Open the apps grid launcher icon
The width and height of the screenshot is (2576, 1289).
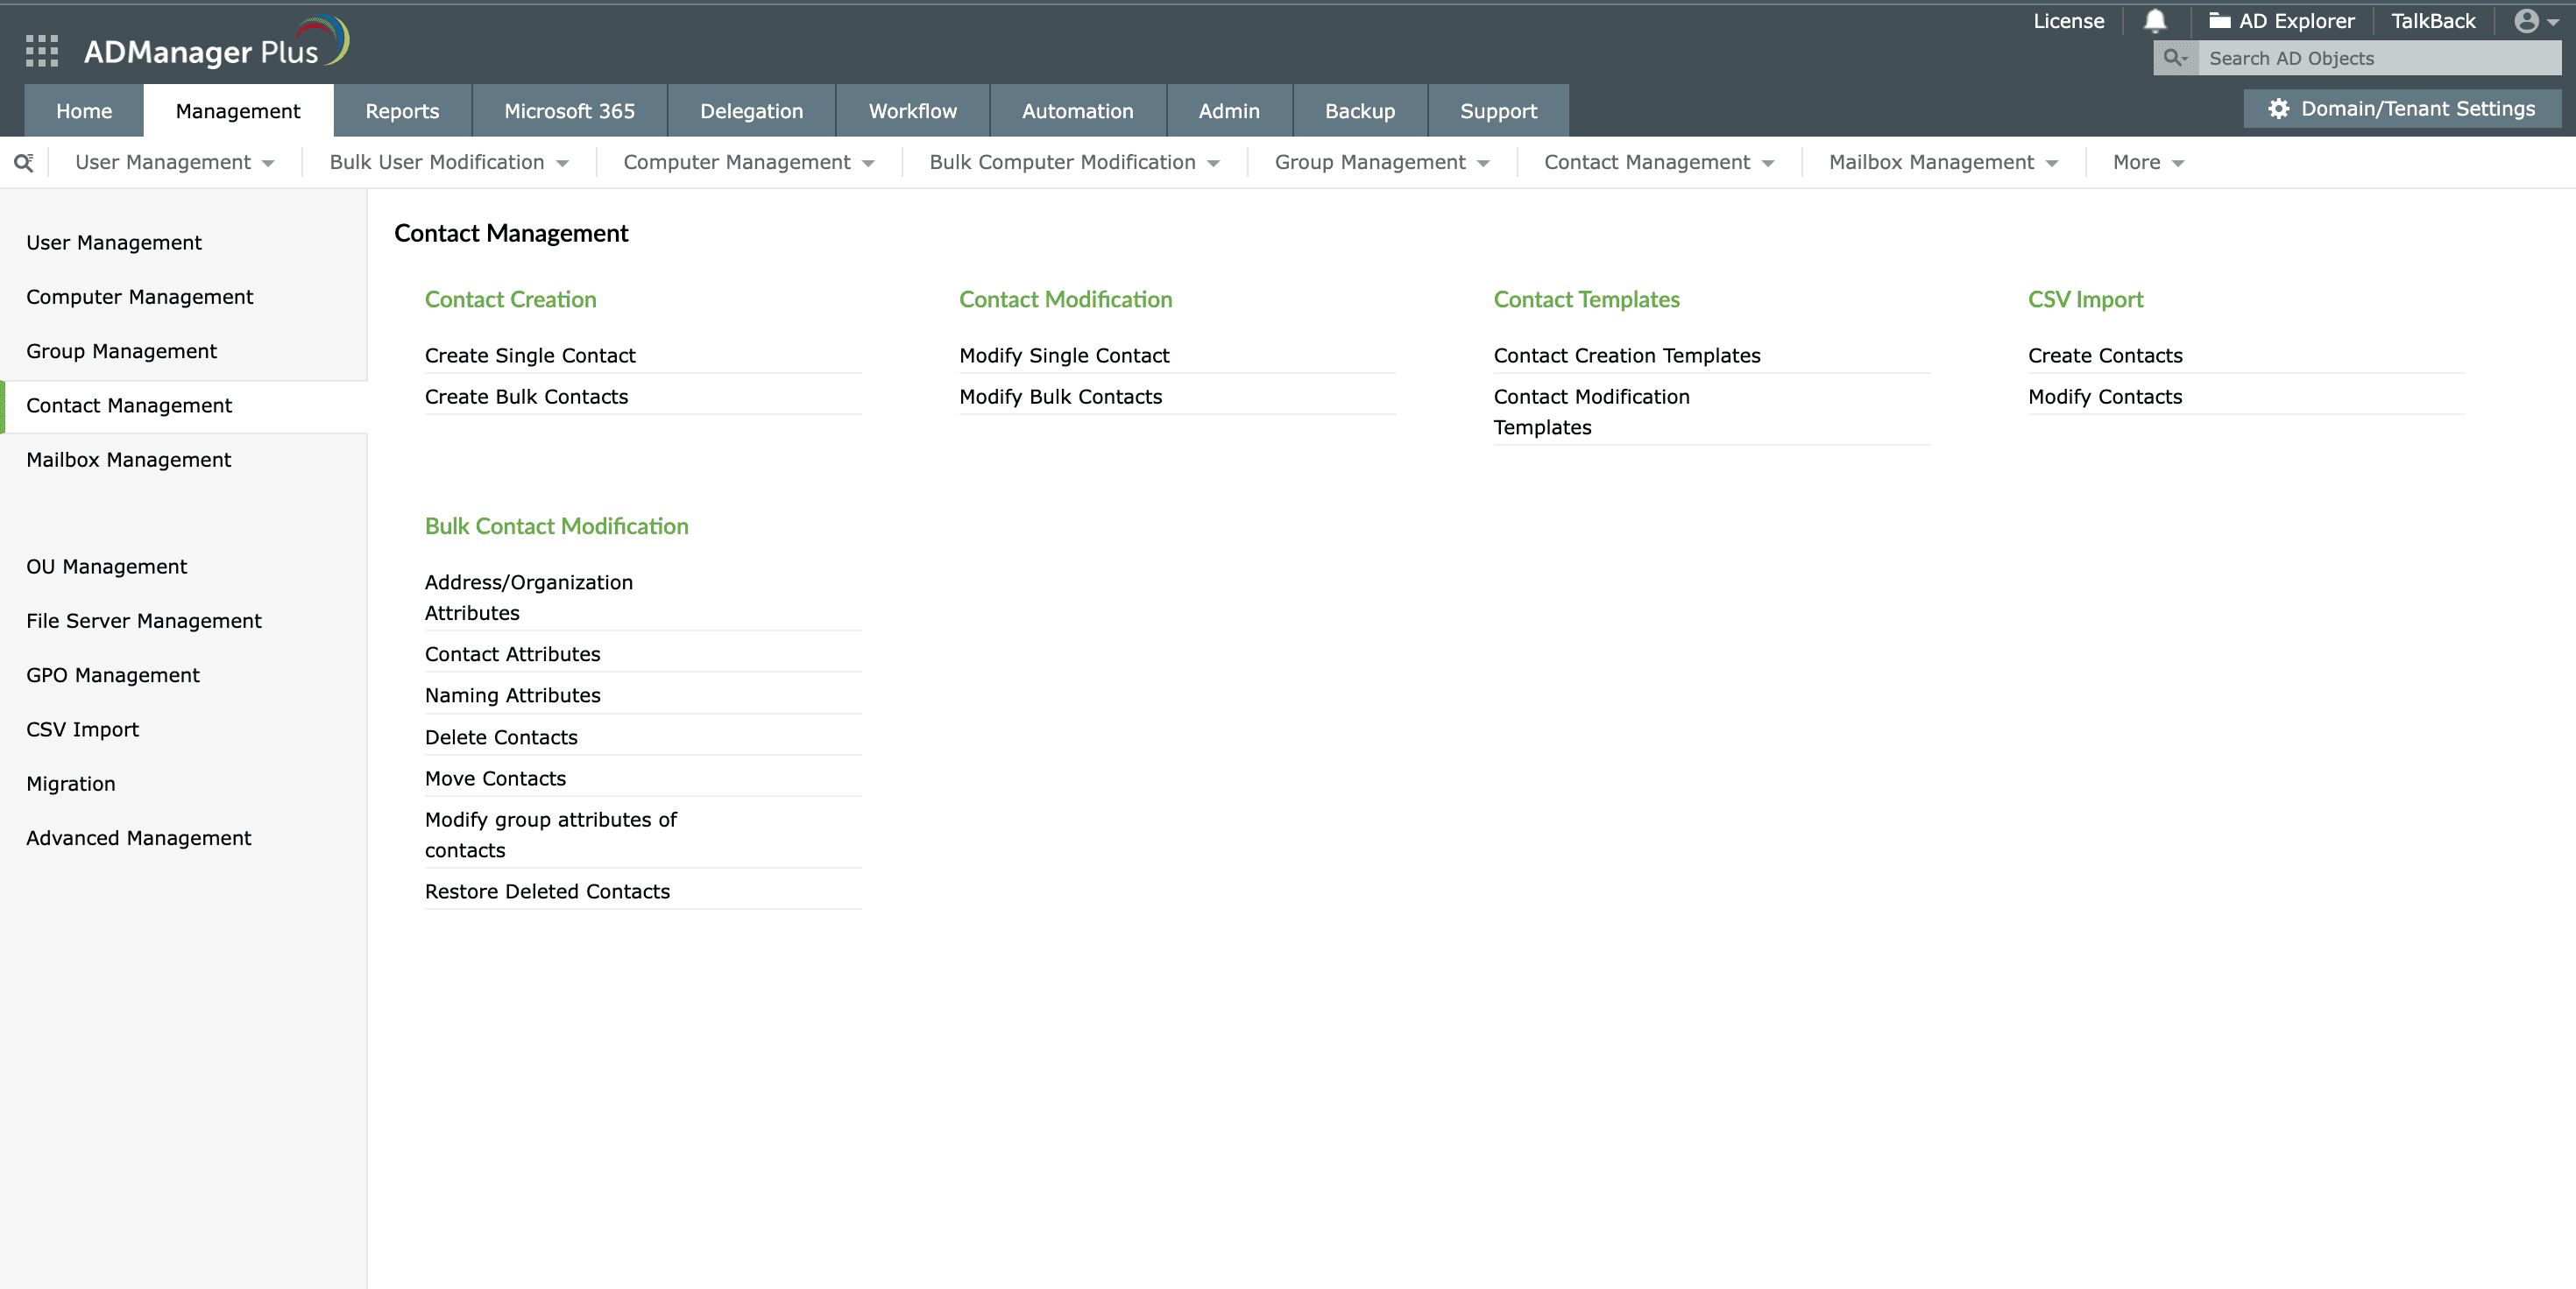[42, 51]
